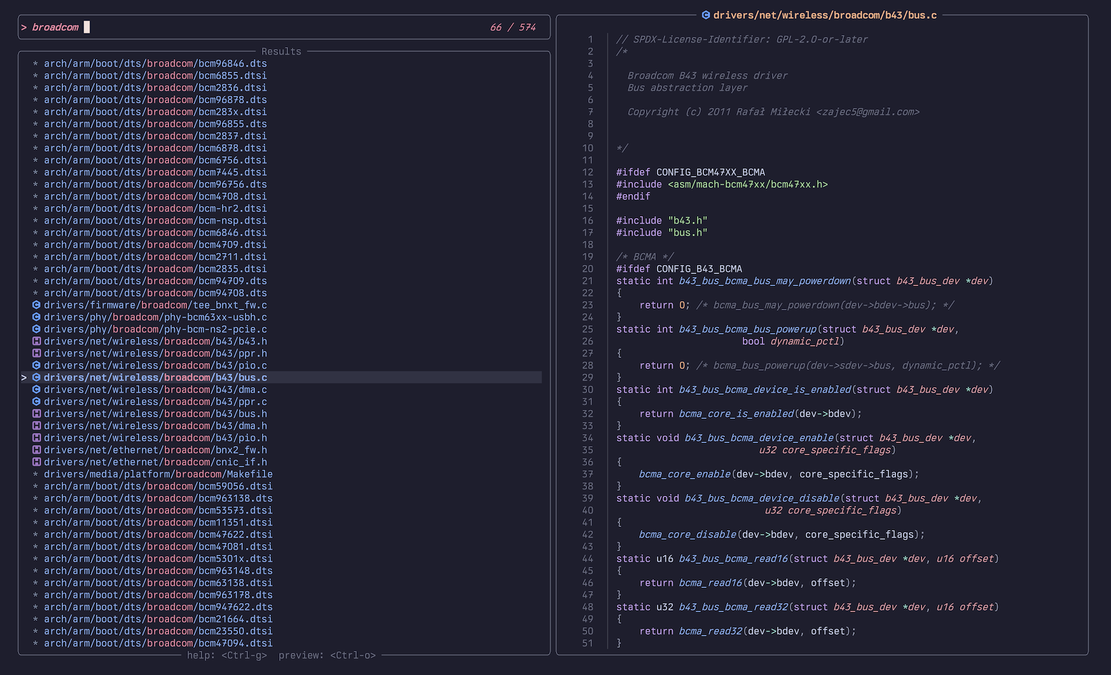Viewport: 1111px width, 675px height.
Task: Click the preview title drivers/net/wireless/broadcom/b43/bus.c
Action: 825,15
